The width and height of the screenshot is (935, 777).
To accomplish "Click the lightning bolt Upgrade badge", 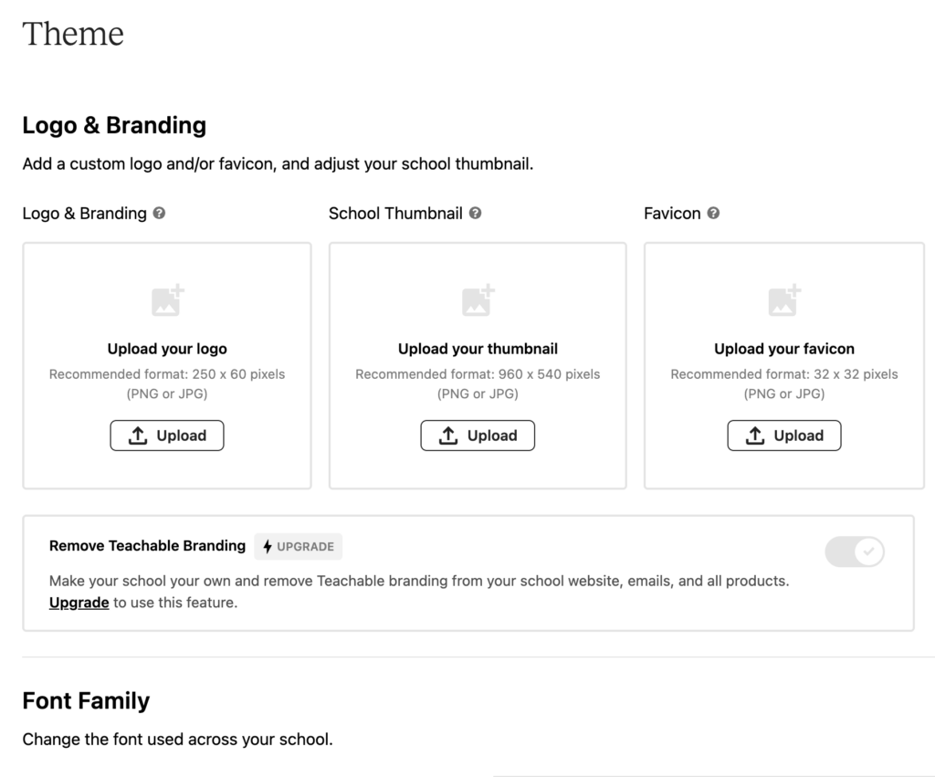I will (299, 546).
